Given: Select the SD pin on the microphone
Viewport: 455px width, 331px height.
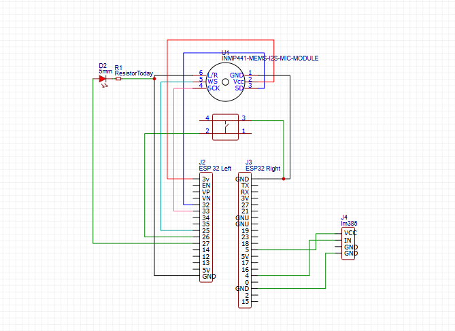Looking at the screenshot, I should coord(239,88).
